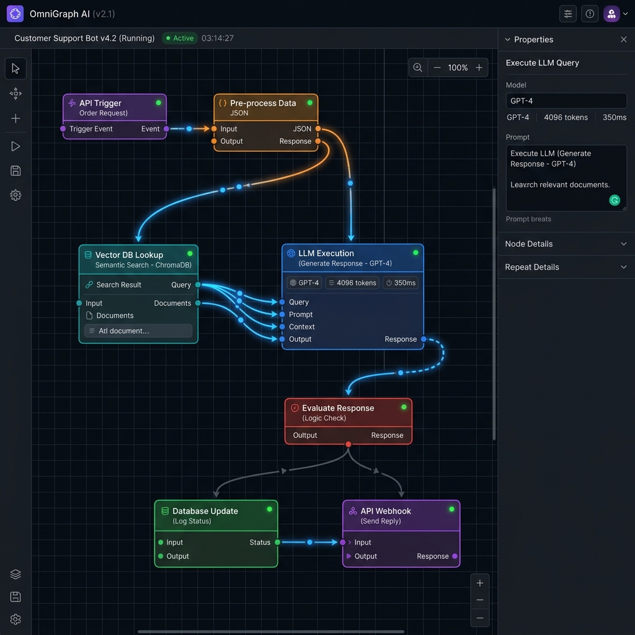Click the 100% zoom level value

tap(458, 68)
